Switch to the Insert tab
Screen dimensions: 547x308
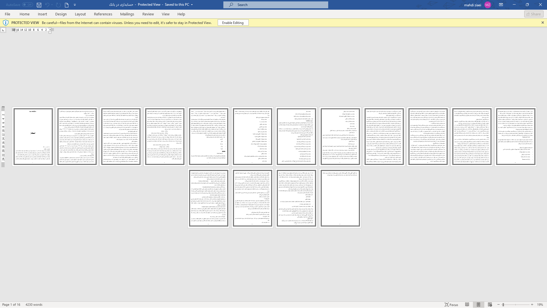tap(42, 14)
